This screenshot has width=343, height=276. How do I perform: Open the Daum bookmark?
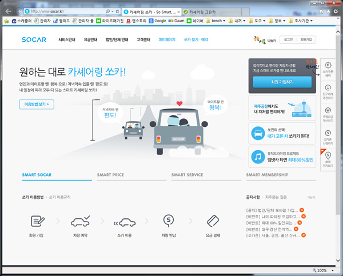coord(176,21)
